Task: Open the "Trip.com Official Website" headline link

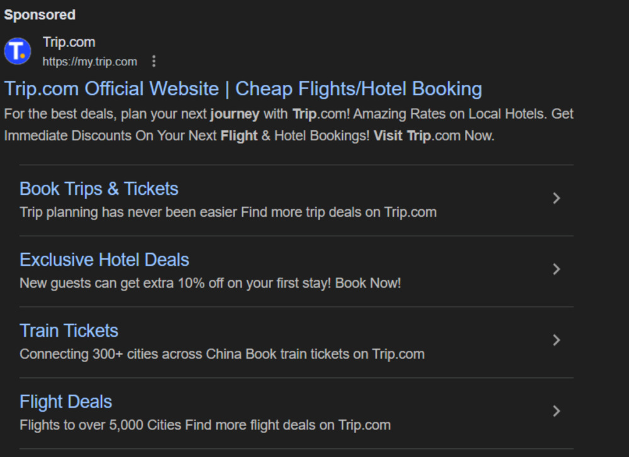Action: coord(242,89)
